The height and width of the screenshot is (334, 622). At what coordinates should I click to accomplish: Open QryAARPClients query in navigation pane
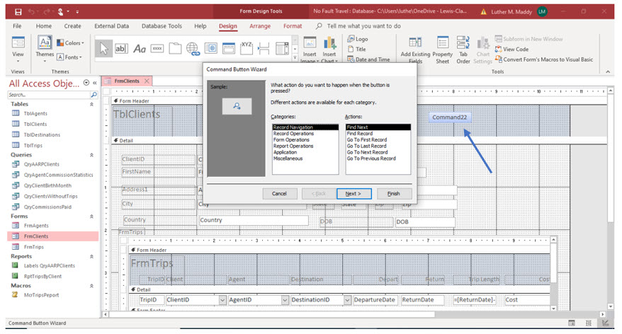coord(41,164)
